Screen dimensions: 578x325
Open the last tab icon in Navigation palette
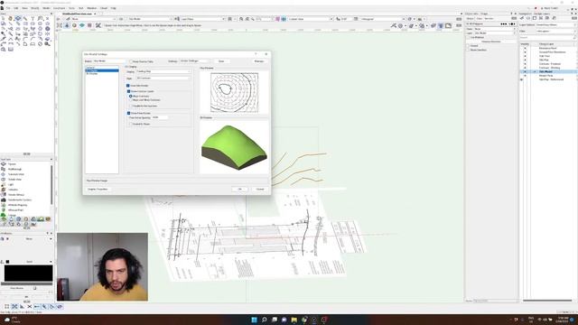pos(555,18)
